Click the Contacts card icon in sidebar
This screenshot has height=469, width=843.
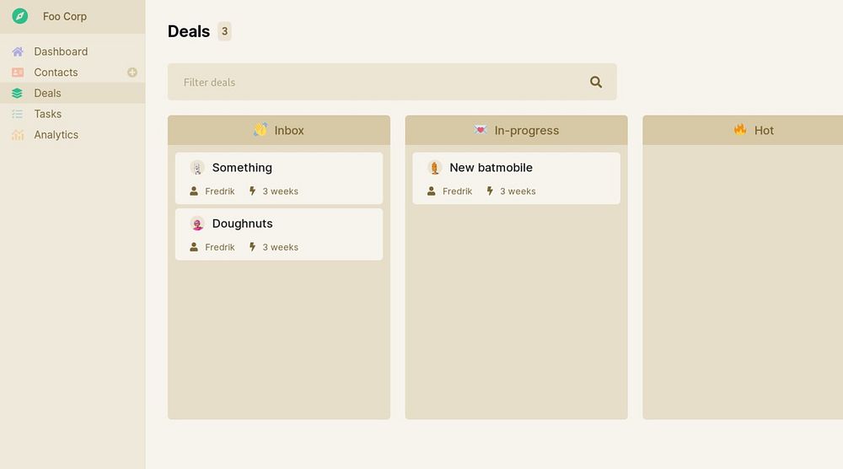point(18,73)
